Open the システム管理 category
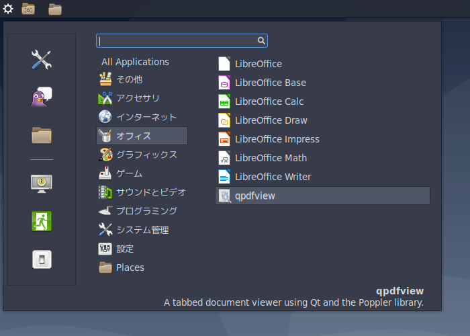 (142, 230)
